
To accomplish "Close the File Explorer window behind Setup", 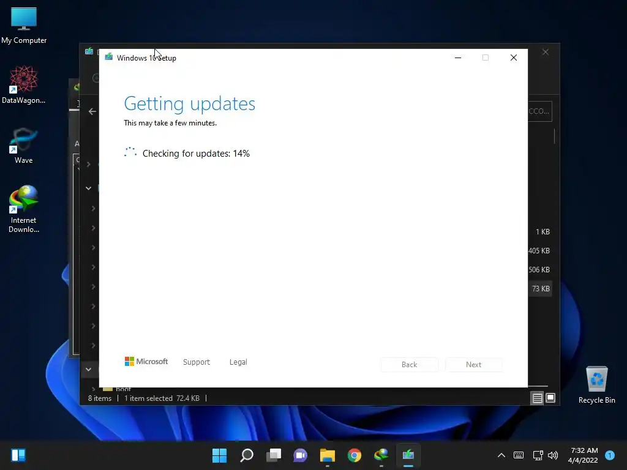I will 546,53.
